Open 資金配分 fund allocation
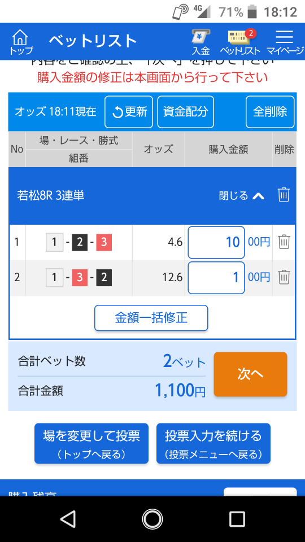Viewport: 305px width, 542px height. (x=185, y=112)
